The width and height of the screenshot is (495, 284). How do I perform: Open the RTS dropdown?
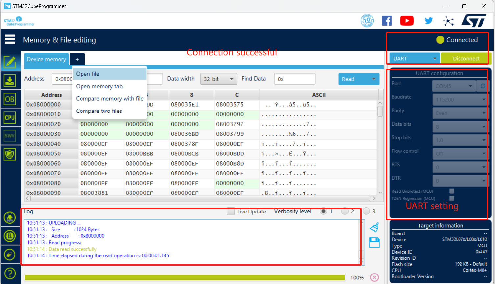click(460, 167)
